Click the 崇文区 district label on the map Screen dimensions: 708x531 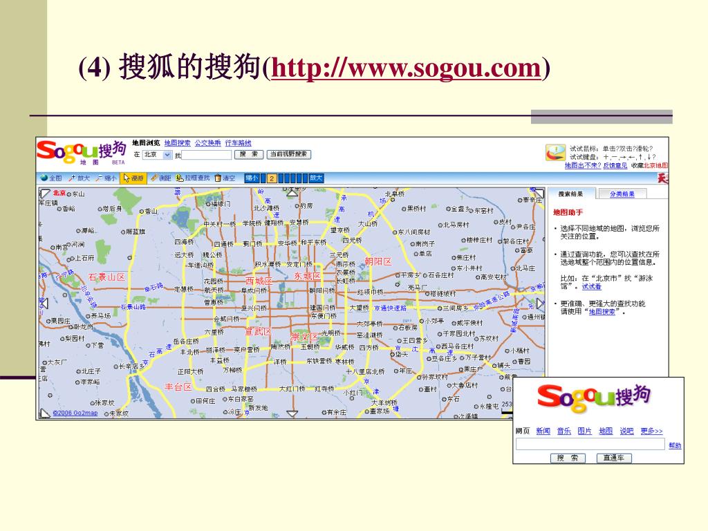click(304, 336)
